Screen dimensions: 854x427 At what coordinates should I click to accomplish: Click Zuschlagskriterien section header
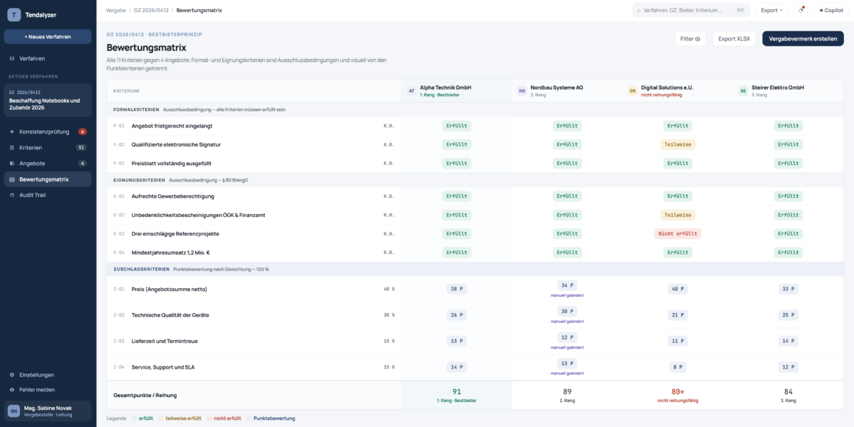pos(475,269)
